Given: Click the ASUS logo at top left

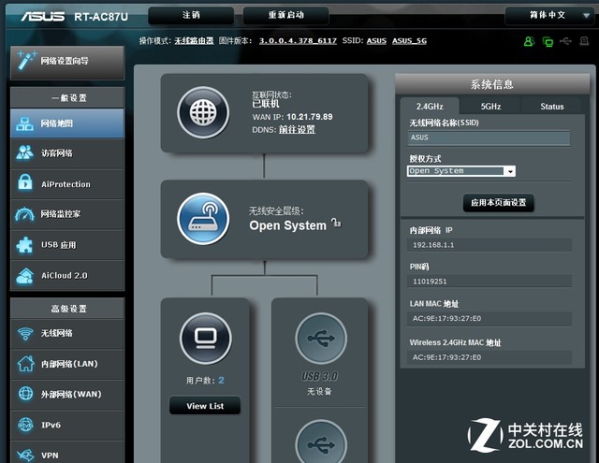Looking at the screenshot, I should pyautogui.click(x=43, y=17).
